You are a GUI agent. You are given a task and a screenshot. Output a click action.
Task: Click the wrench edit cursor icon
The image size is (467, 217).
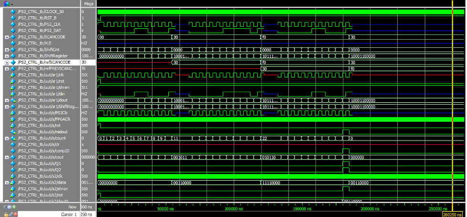pos(11,214)
